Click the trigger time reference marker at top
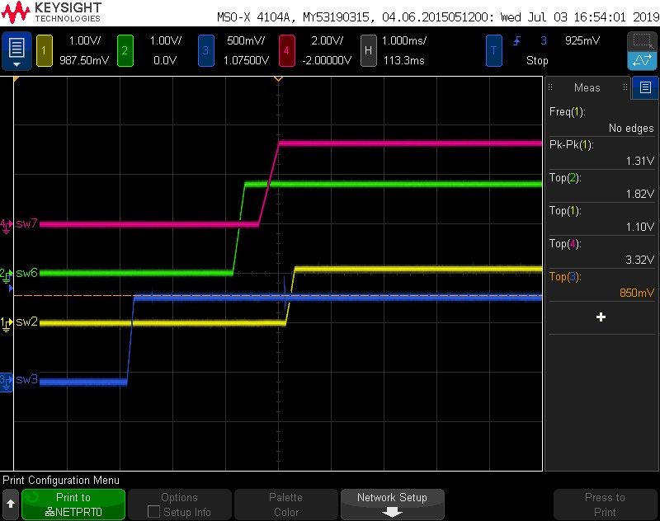This screenshot has width=660, height=521. tap(278, 78)
